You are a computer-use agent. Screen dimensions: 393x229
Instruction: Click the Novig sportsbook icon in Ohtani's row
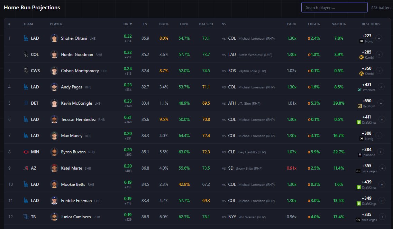click(362, 41)
